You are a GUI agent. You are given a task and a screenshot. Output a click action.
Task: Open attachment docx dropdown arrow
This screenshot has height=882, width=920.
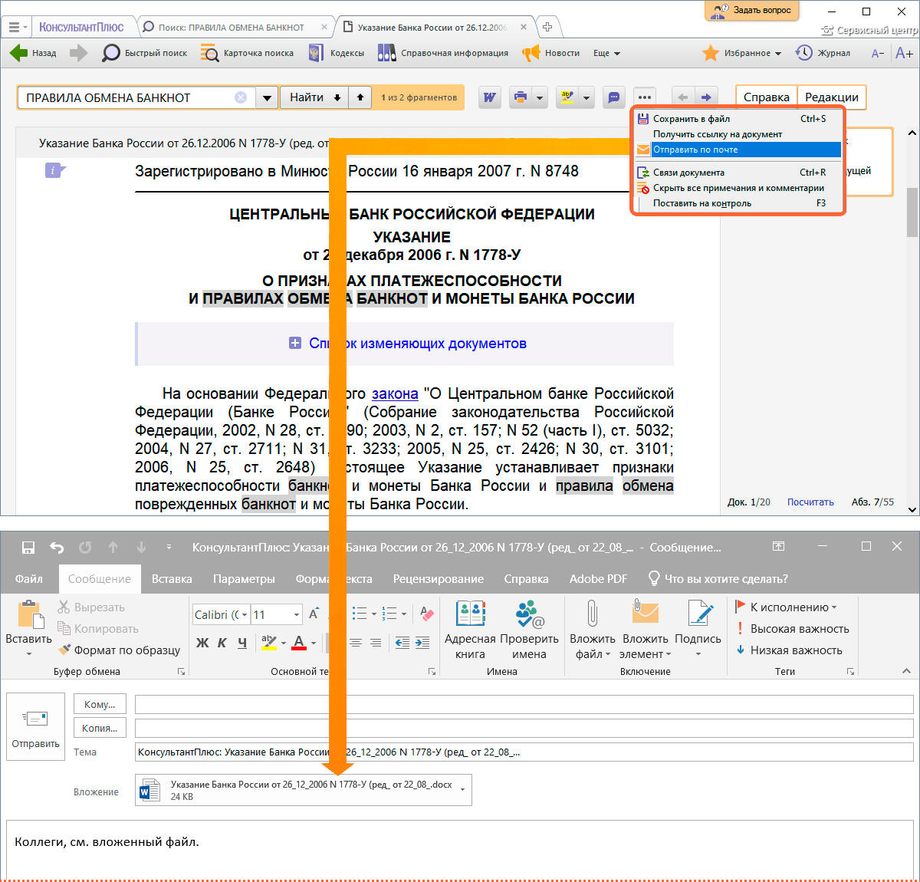(462, 789)
